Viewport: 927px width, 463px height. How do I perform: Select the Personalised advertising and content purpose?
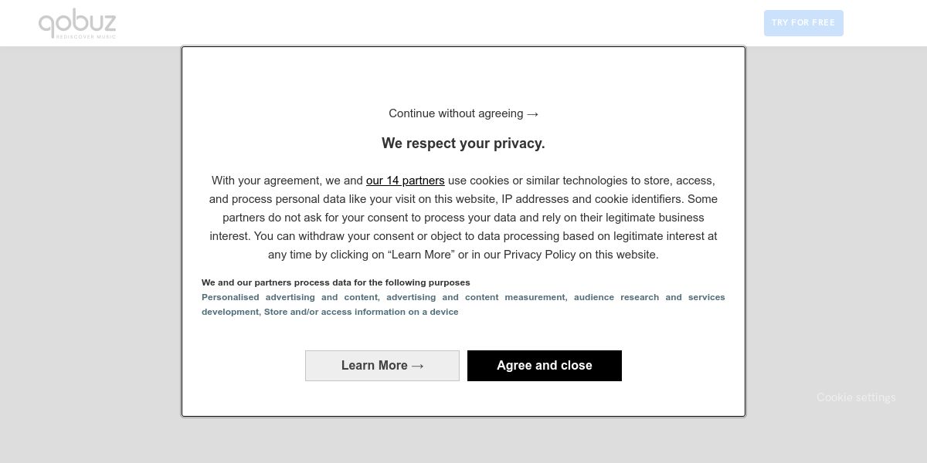tap(290, 297)
